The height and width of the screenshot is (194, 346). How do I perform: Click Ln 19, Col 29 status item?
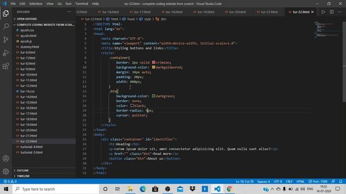coord(244,182)
